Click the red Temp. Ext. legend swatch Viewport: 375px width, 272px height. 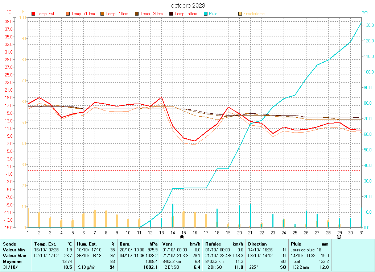(33, 14)
